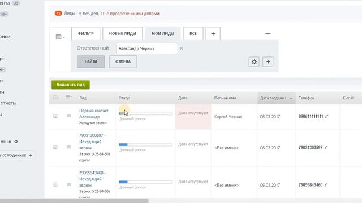Click просроченными делами text in leads notice

(x=135, y=14)
